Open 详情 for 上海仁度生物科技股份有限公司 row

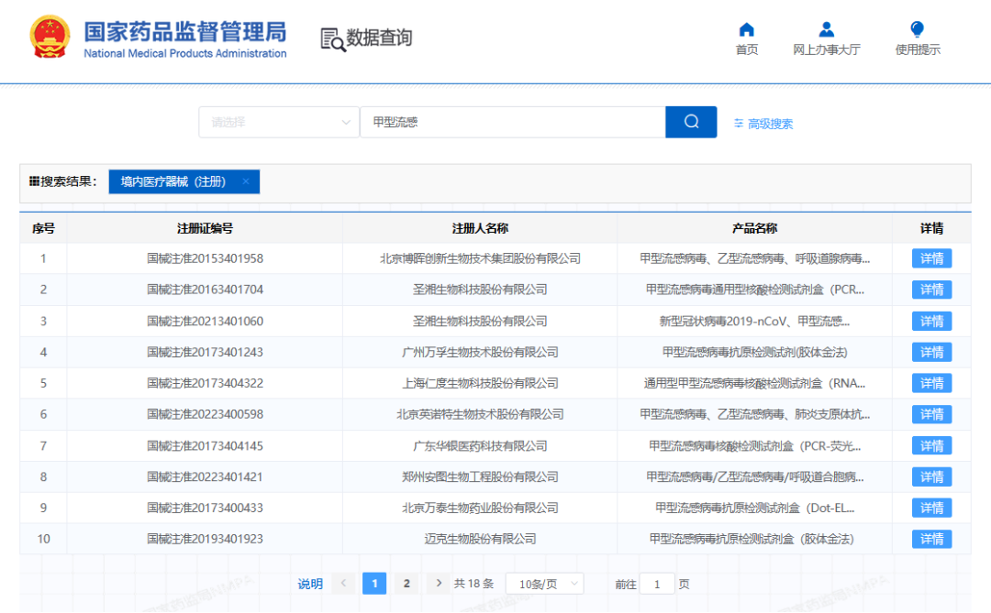coord(931,383)
